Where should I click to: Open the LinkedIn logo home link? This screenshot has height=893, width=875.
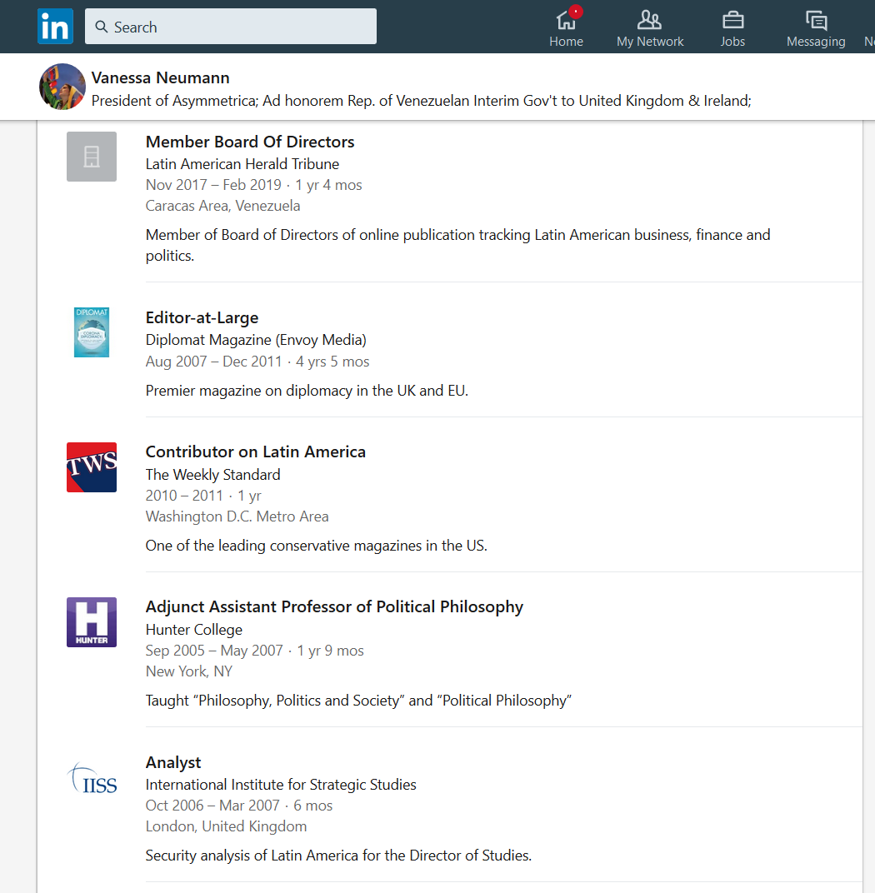(x=55, y=26)
